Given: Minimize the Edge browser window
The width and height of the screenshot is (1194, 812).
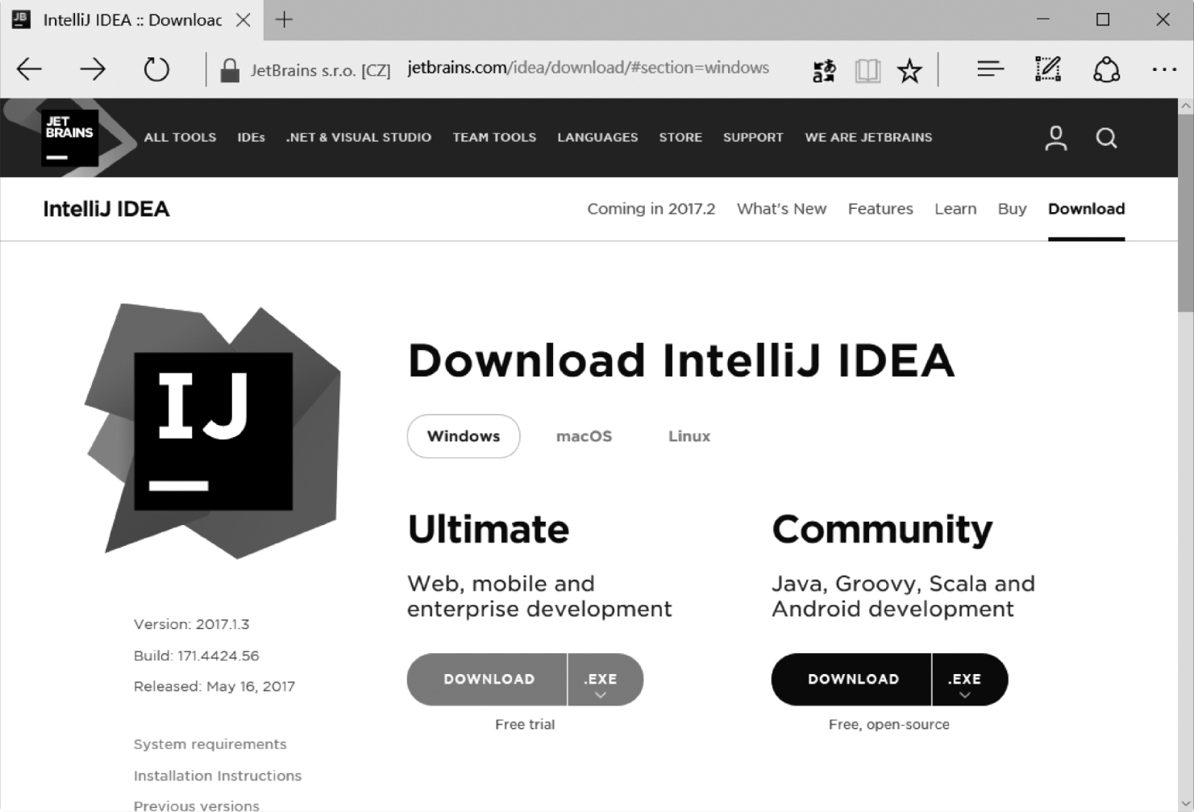Looking at the screenshot, I should [x=1043, y=19].
